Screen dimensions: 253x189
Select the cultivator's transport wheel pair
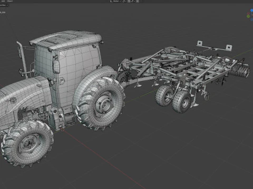(173, 99)
